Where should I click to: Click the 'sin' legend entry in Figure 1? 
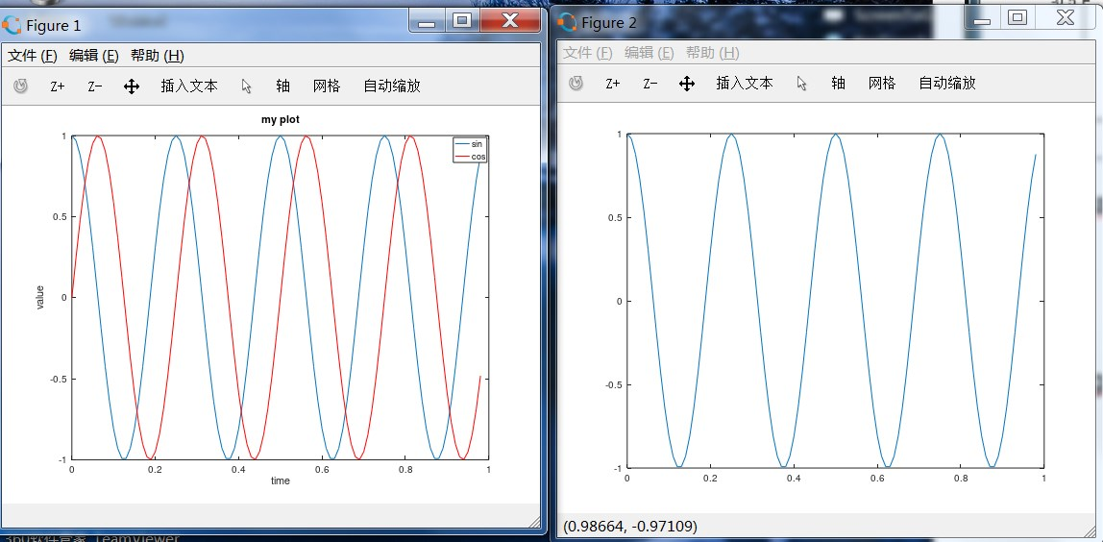click(477, 143)
